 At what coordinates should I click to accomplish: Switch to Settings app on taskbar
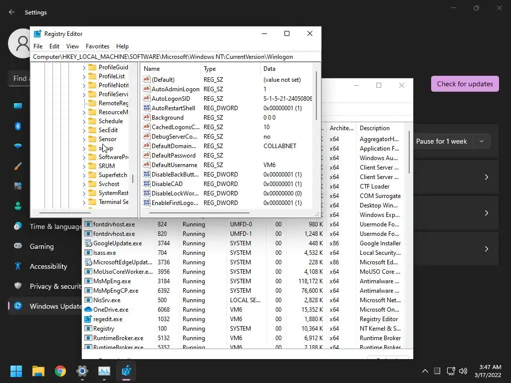[x=82, y=371]
